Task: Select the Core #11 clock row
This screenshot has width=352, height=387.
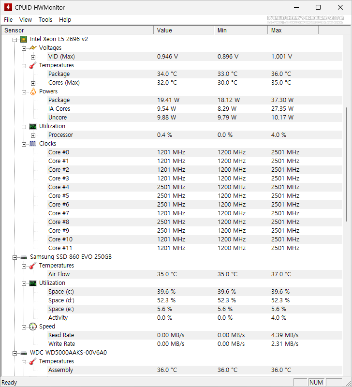Action: (x=195, y=248)
